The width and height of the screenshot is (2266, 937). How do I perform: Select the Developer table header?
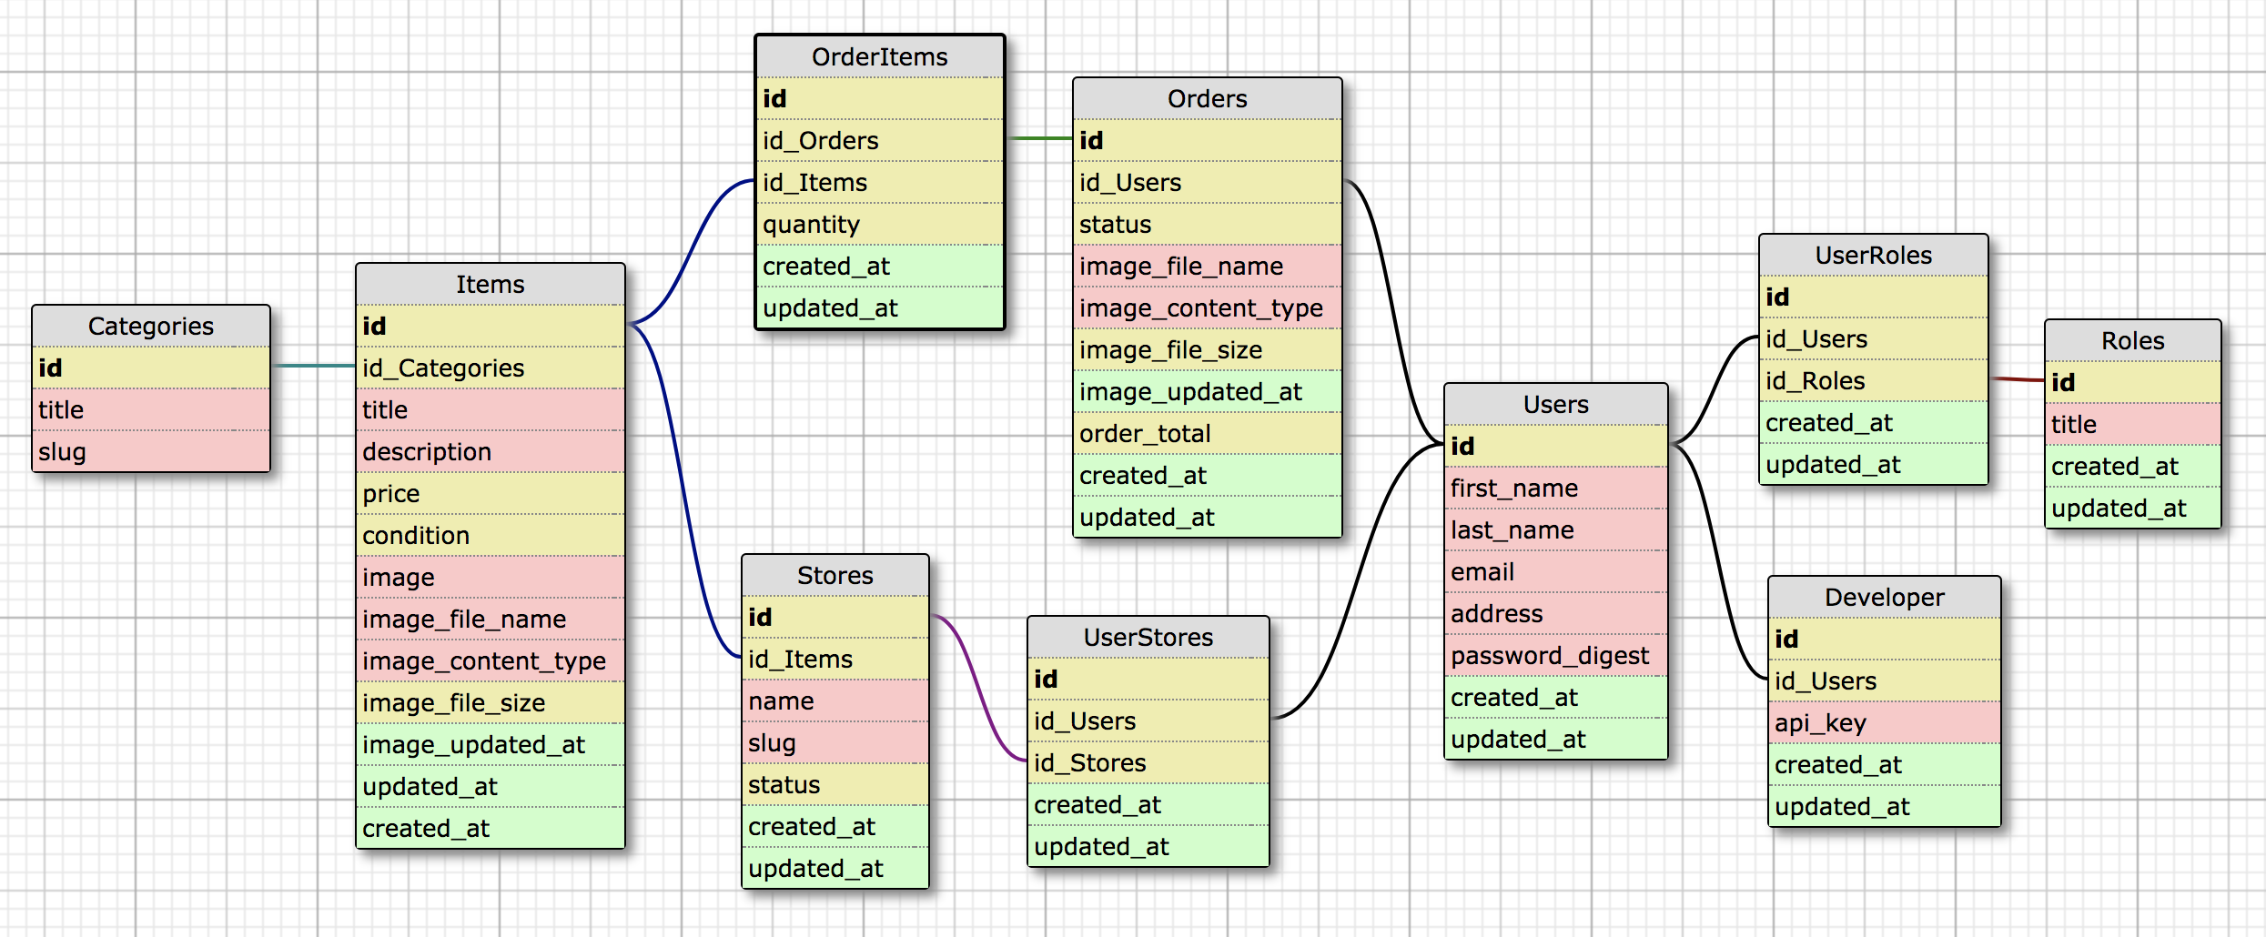click(1885, 597)
